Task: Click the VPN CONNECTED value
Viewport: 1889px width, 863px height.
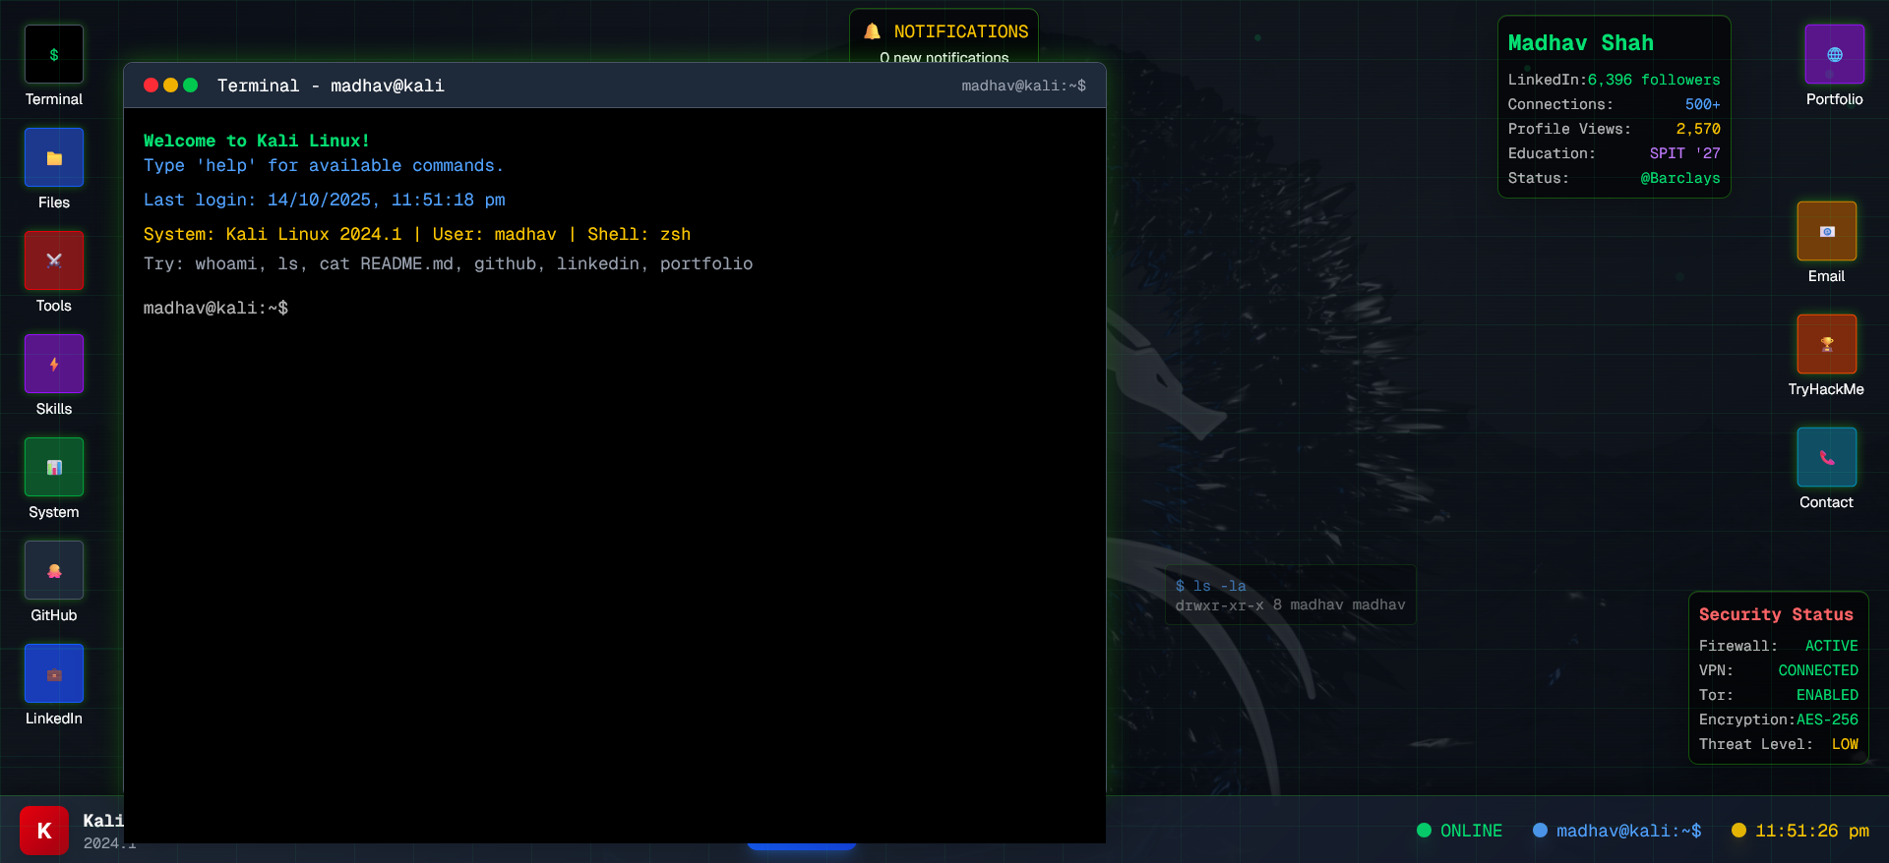Action: point(1818,670)
